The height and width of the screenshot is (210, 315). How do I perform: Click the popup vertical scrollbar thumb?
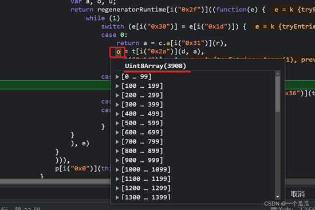tap(278, 94)
